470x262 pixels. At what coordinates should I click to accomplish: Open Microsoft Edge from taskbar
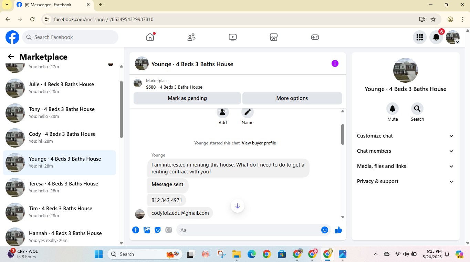251,254
